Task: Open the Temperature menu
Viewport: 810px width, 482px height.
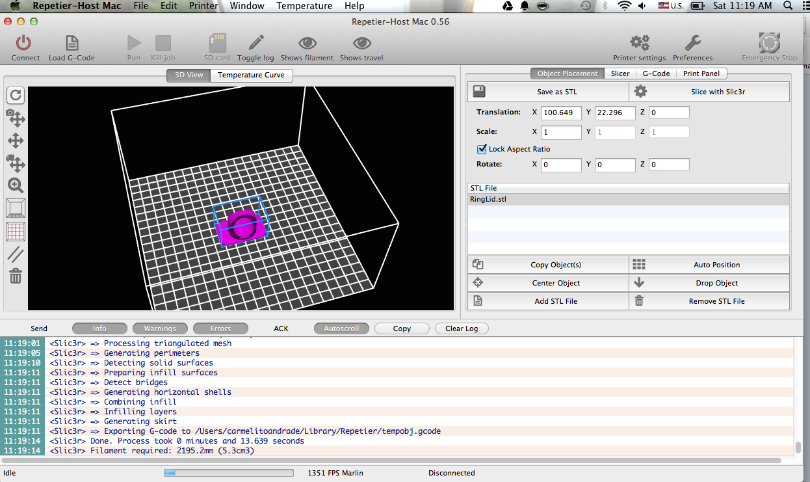Action: coord(304,6)
